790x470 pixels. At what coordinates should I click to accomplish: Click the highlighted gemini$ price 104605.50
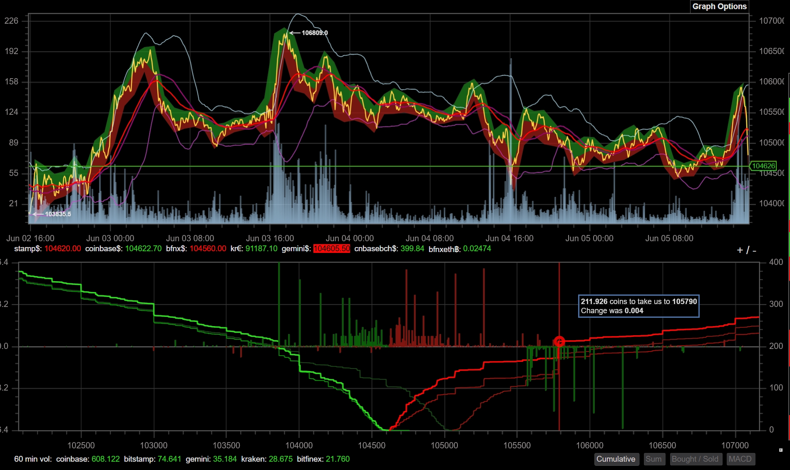tap(331, 249)
